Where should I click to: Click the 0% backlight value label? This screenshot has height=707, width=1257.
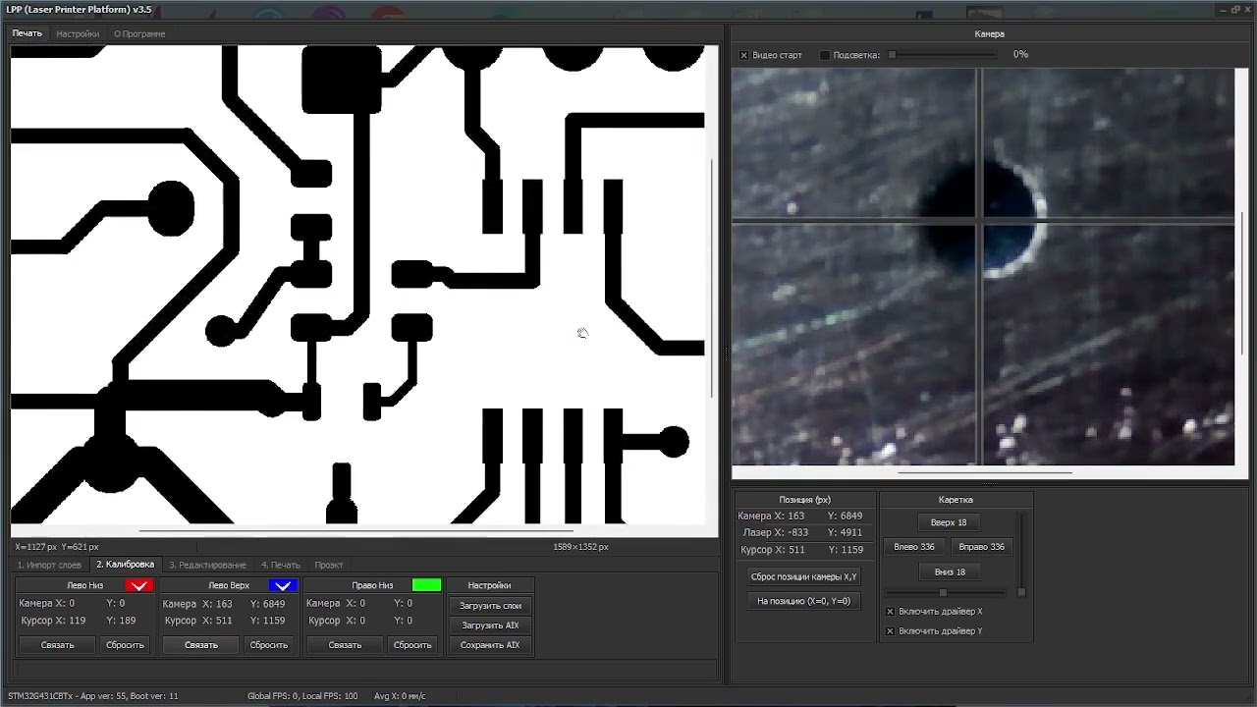[x=1020, y=55]
